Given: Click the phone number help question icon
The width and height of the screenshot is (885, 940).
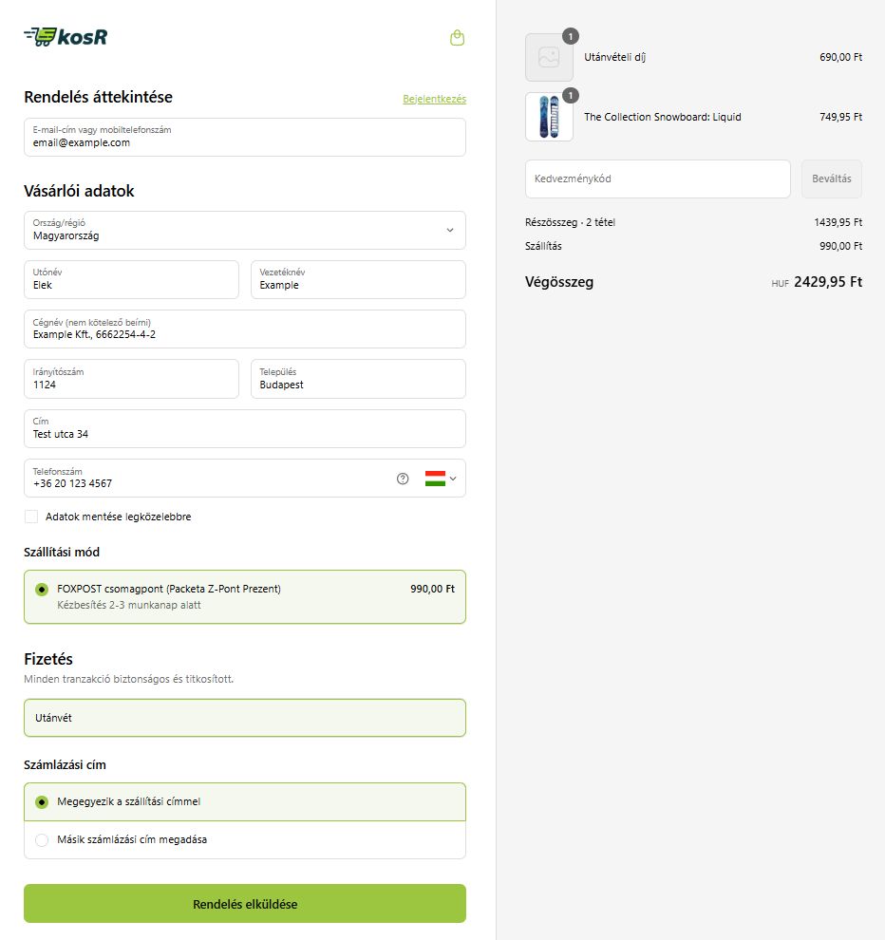Looking at the screenshot, I should (403, 479).
